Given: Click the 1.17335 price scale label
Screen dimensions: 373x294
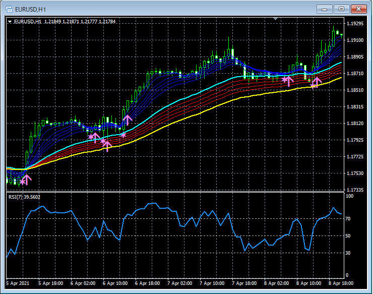Looking at the screenshot, I should pos(356,190).
